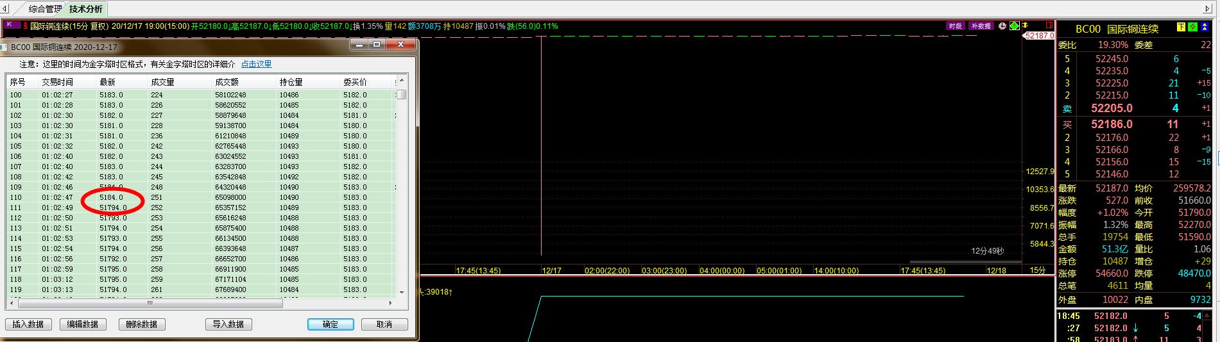Click the yellow trophy icon near price axis
Image resolution: width=1220 pixels, height=342 pixels.
click(x=1026, y=26)
